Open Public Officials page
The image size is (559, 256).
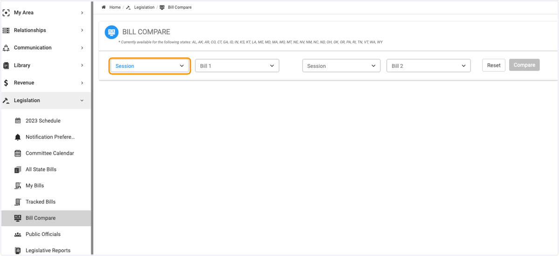pyautogui.click(x=46, y=234)
